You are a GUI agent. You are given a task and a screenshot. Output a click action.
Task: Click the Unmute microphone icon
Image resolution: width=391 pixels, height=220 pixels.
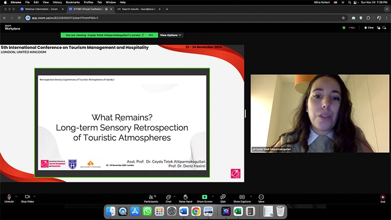[9, 197]
